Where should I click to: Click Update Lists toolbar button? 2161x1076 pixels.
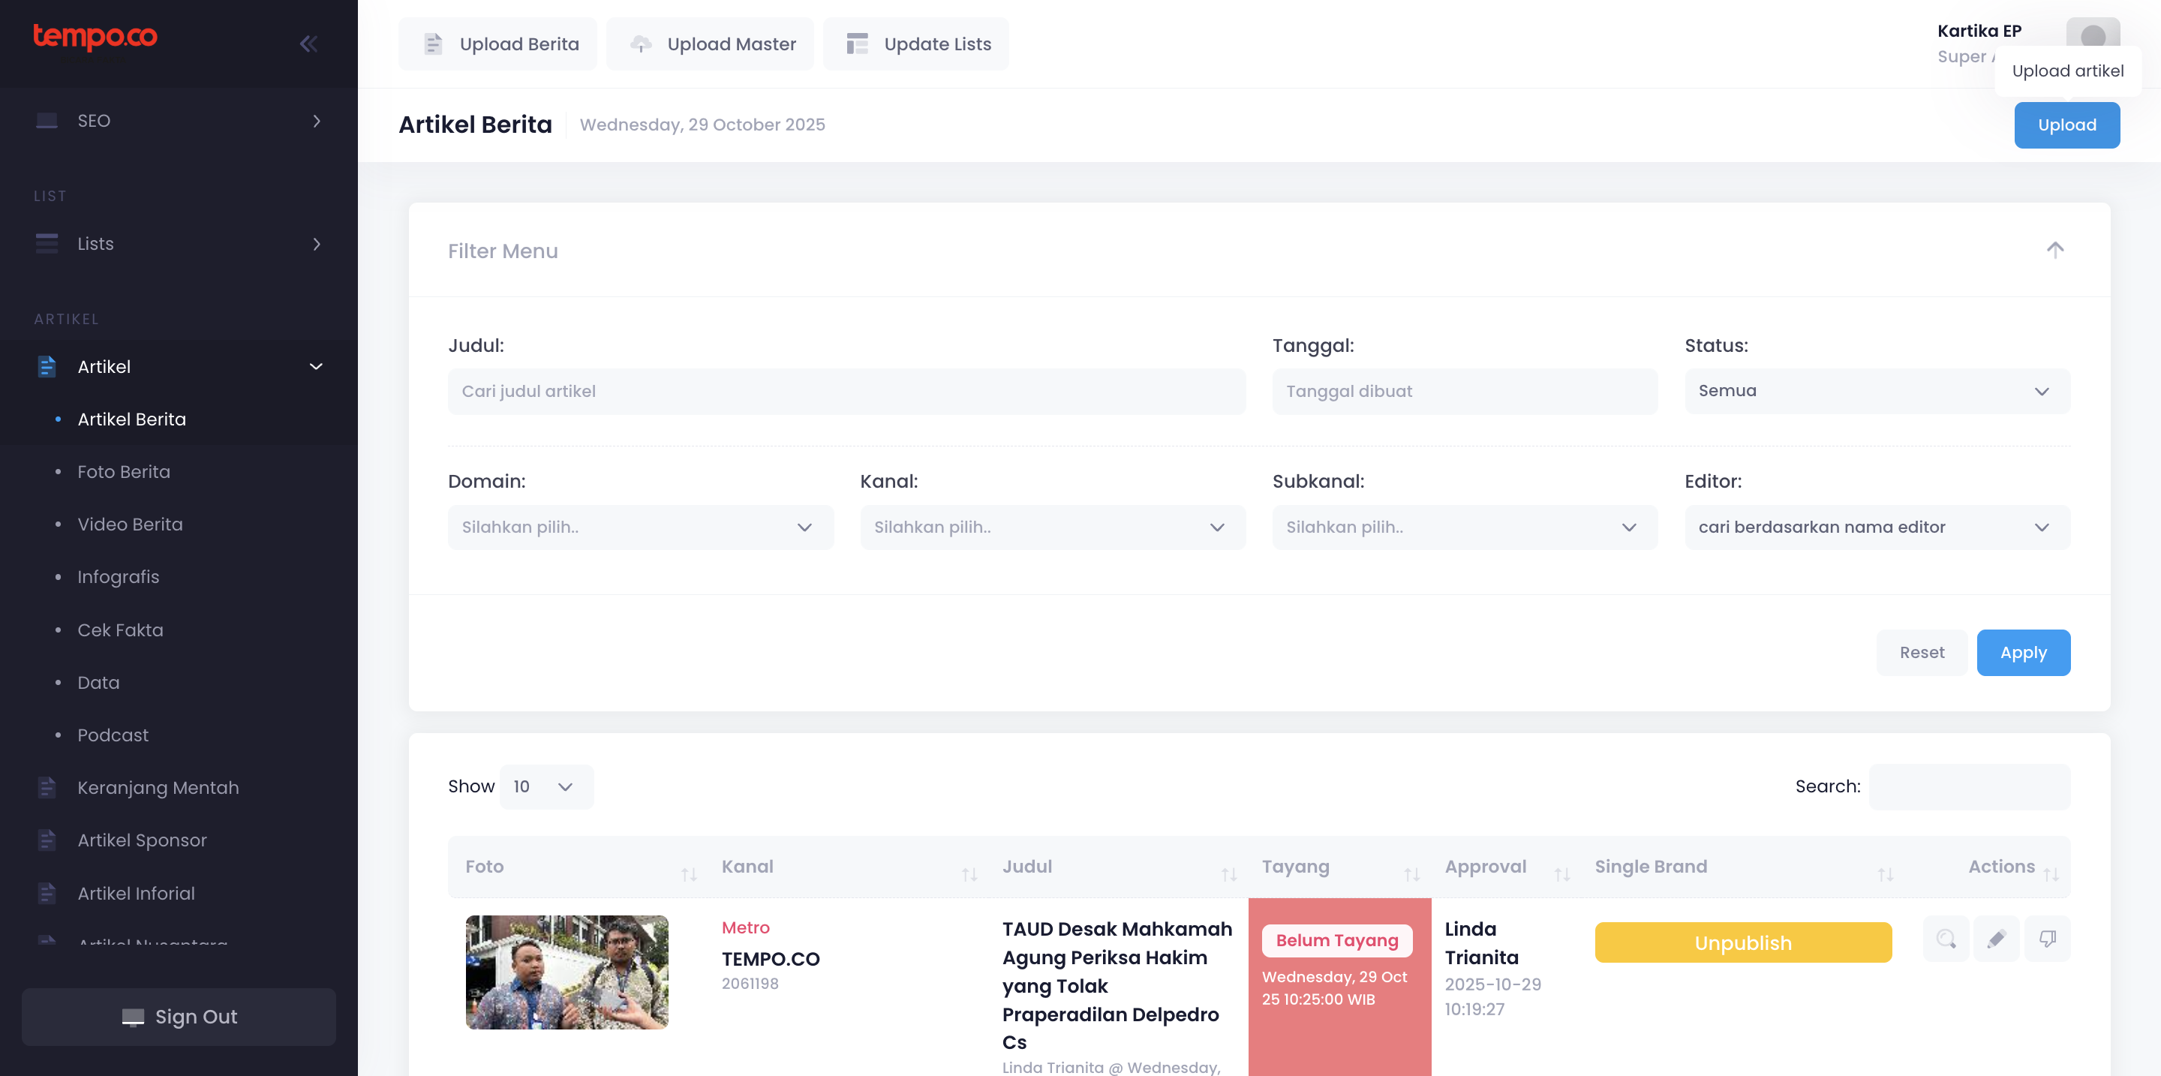916,44
